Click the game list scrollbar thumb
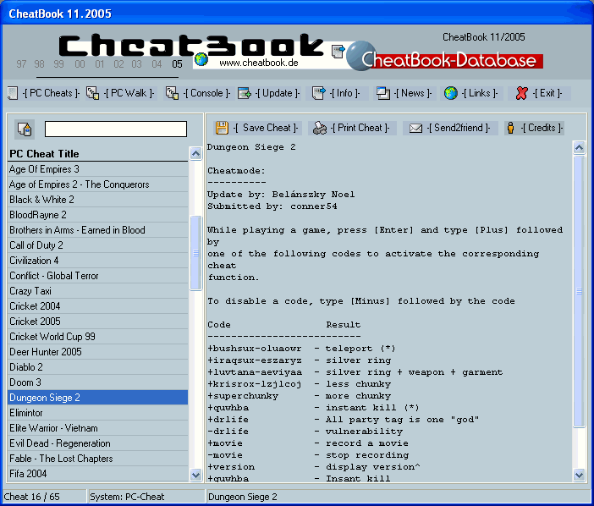This screenshot has height=506, width=594. (x=195, y=254)
